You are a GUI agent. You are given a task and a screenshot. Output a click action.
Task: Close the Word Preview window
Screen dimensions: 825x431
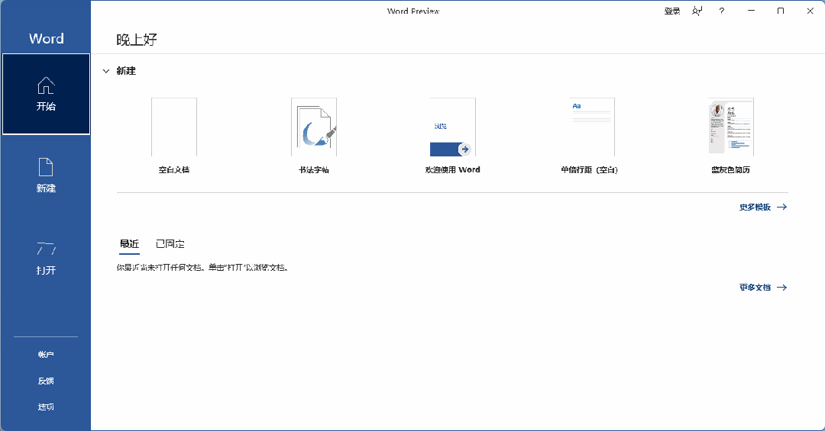[x=810, y=11]
